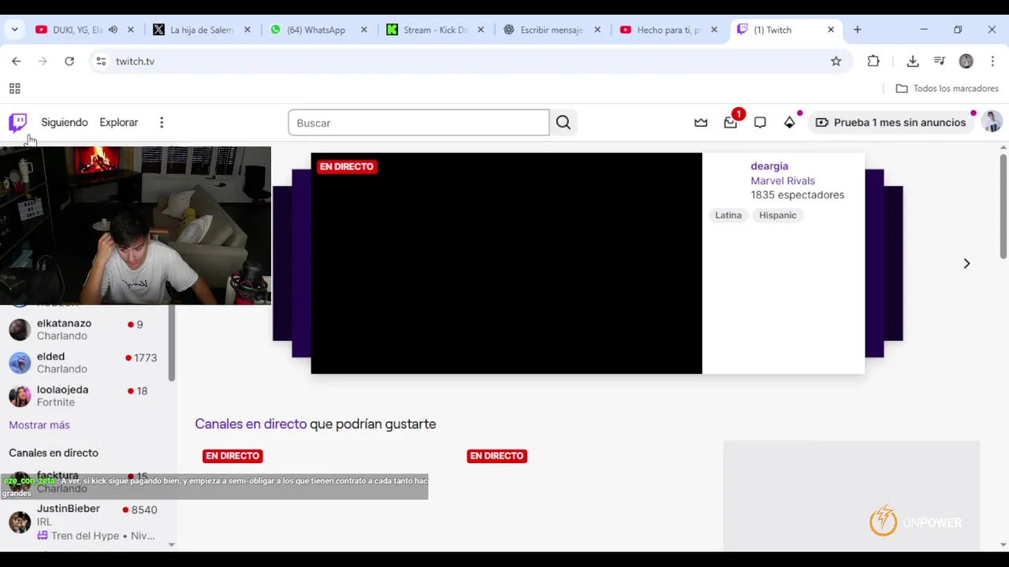Select the Hispanic tag

(x=778, y=215)
